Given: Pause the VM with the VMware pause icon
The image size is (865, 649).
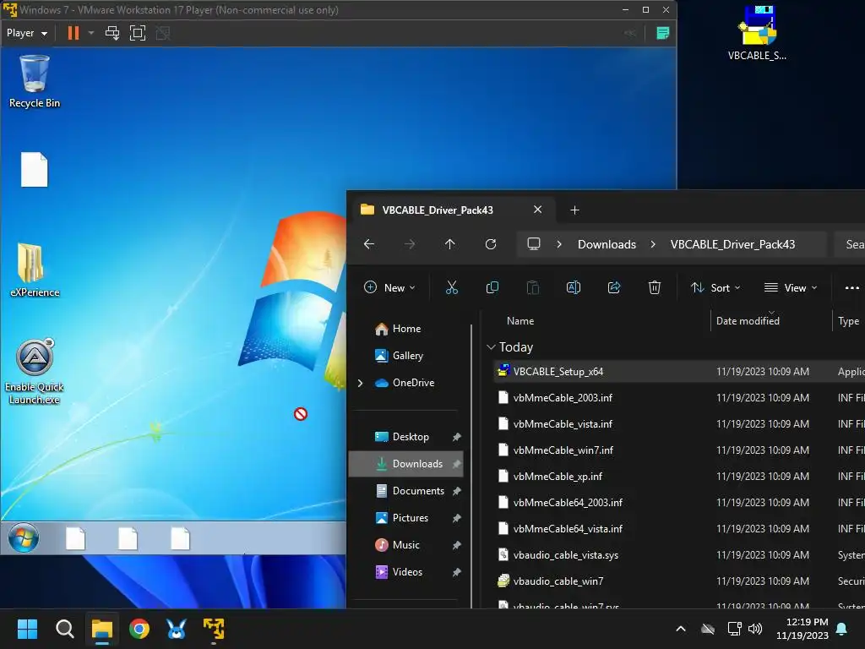Looking at the screenshot, I should (x=73, y=33).
